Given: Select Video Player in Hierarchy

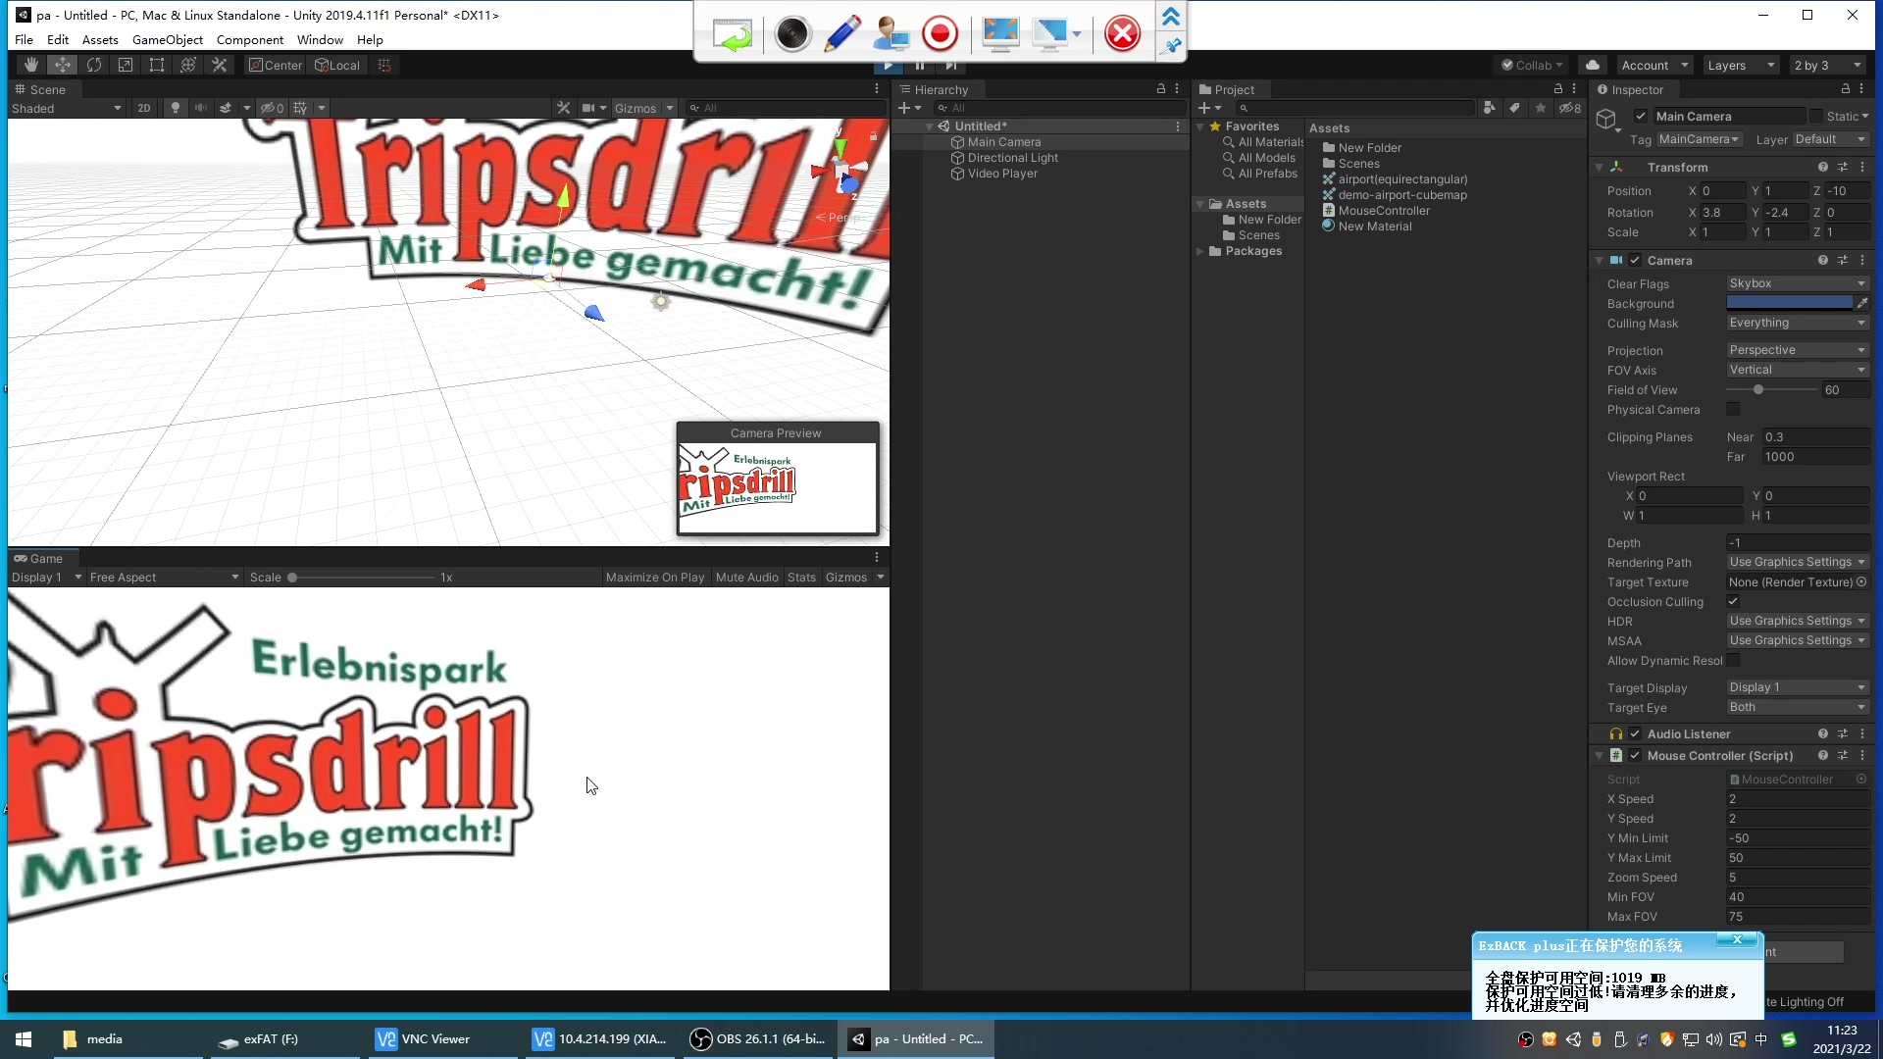Looking at the screenshot, I should (x=1001, y=174).
